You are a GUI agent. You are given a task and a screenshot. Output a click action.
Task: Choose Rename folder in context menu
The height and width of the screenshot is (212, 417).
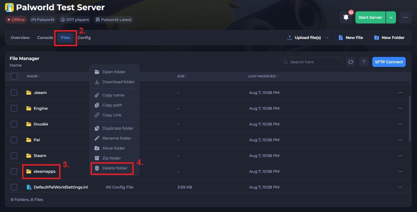coord(114,138)
